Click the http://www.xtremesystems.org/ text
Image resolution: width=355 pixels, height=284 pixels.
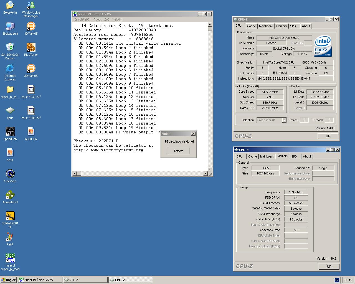[x=110, y=150]
